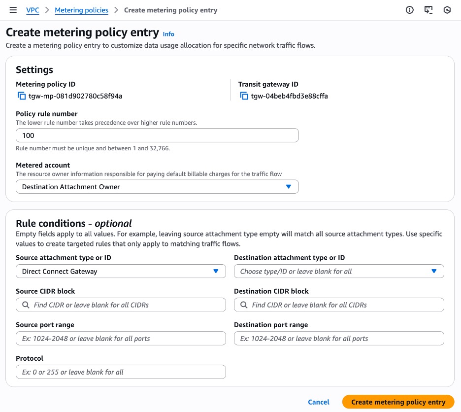Open the info help panel icon
This screenshot has width=461, height=412.
[409, 10]
